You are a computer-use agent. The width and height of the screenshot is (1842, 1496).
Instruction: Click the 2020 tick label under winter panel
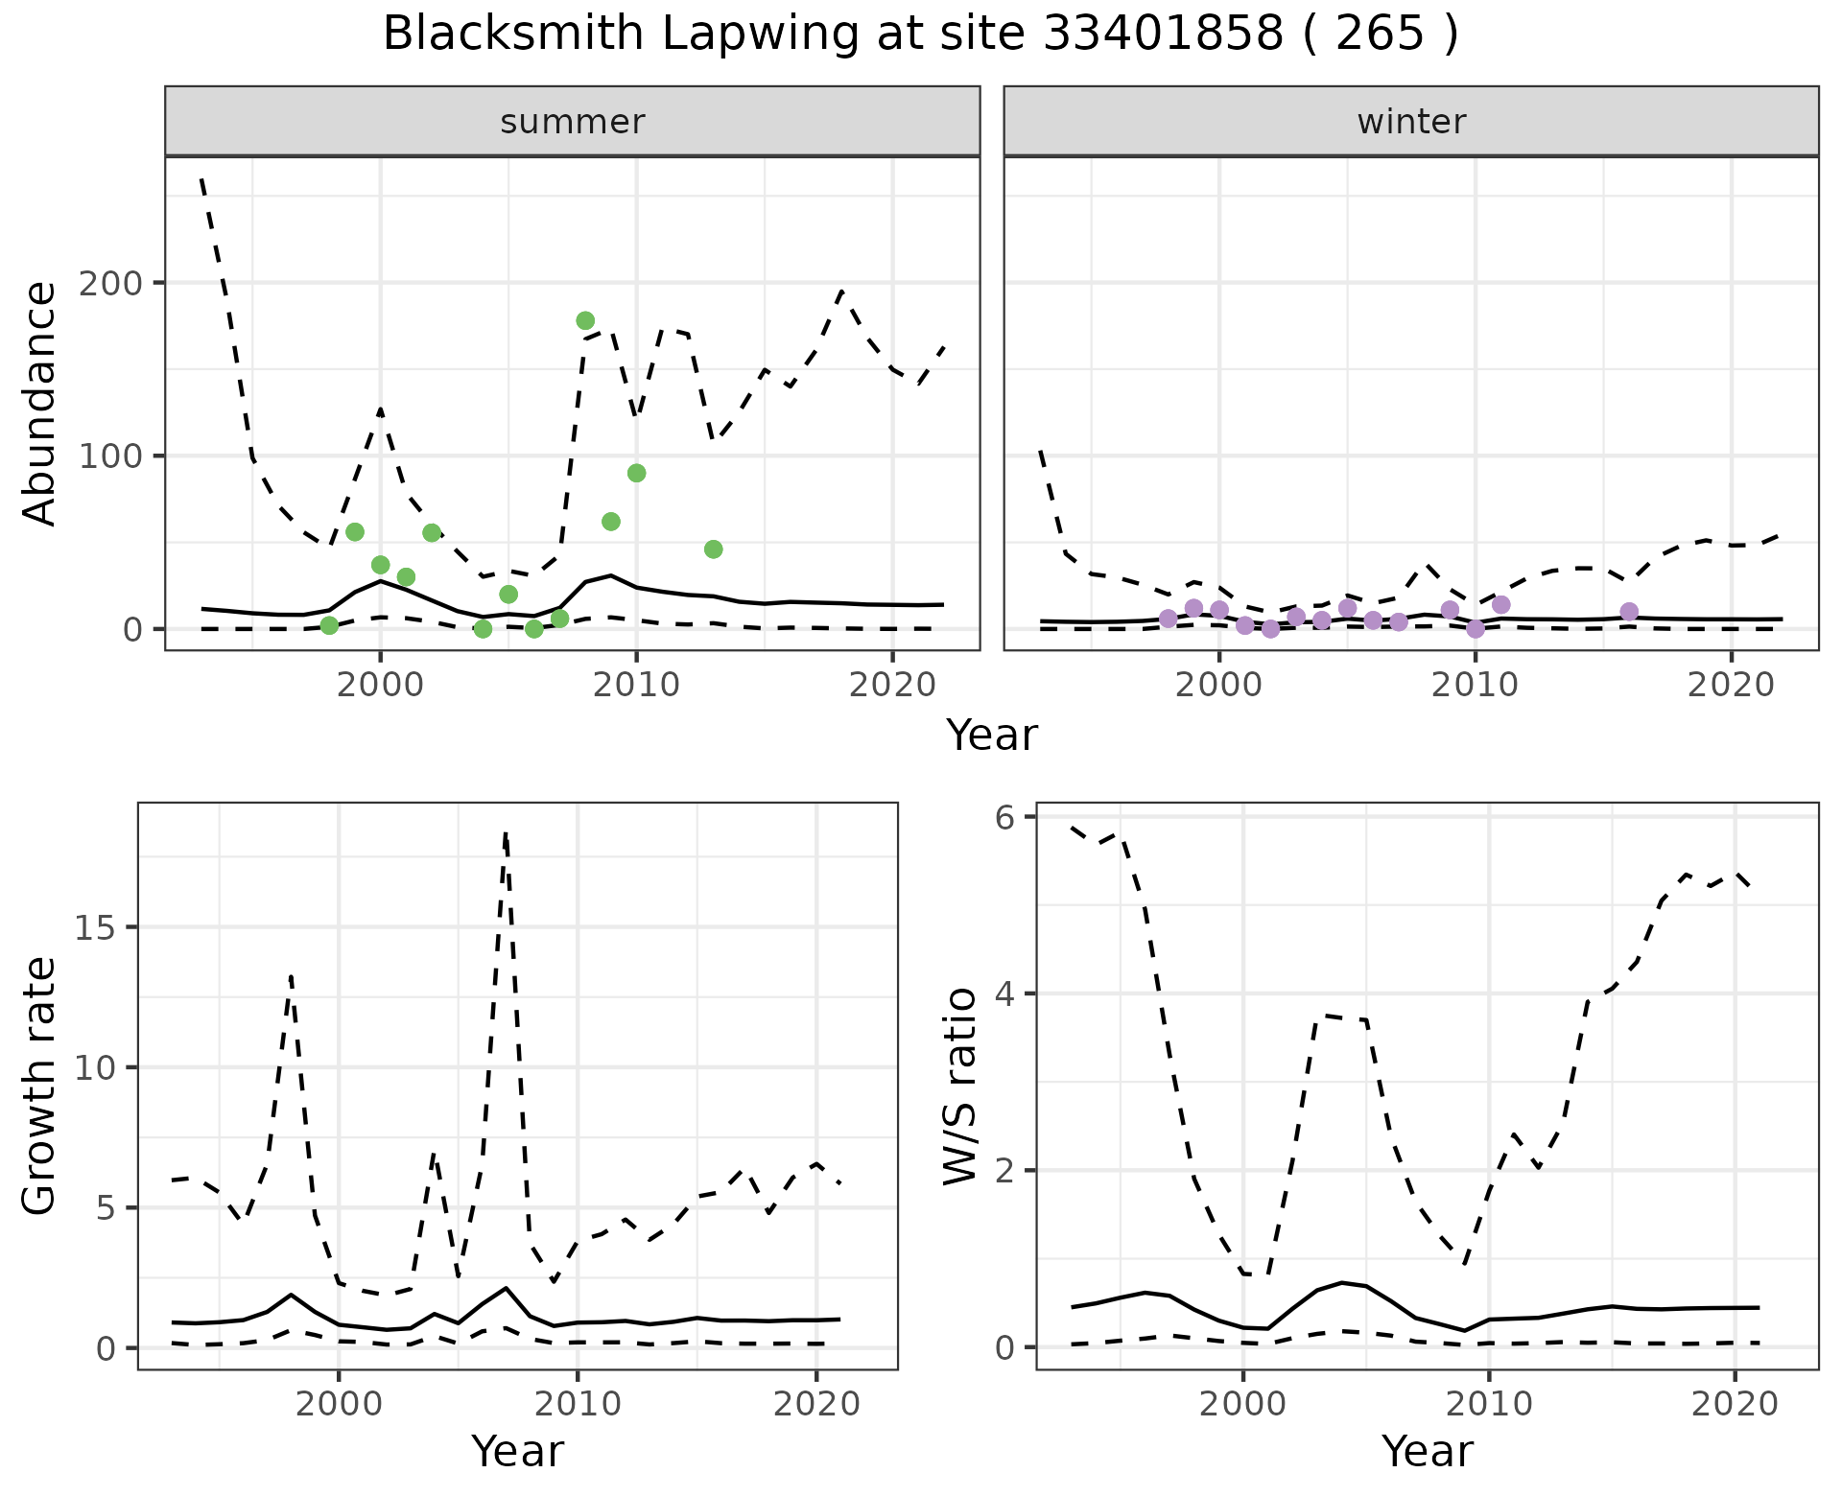1733,685
